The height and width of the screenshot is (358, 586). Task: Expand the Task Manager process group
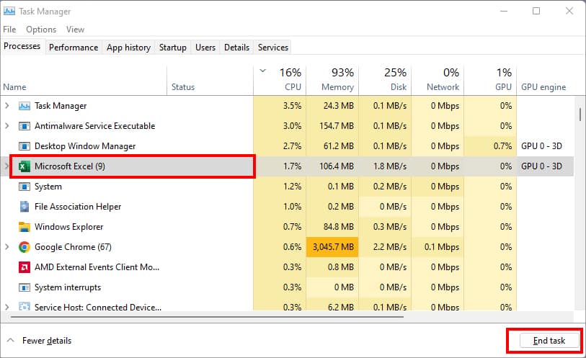[x=6, y=106]
